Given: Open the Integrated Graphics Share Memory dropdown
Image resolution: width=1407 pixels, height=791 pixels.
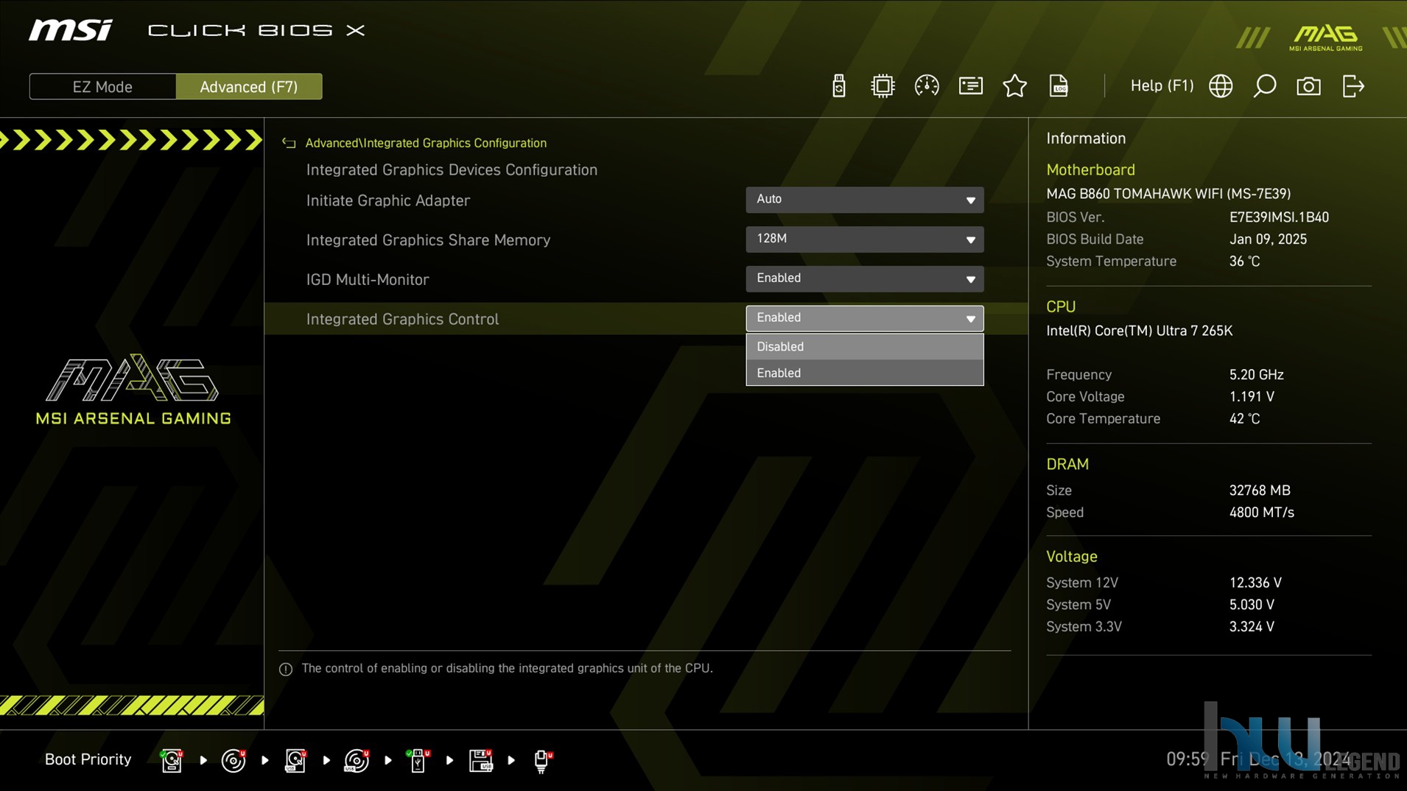Looking at the screenshot, I should click(x=864, y=239).
